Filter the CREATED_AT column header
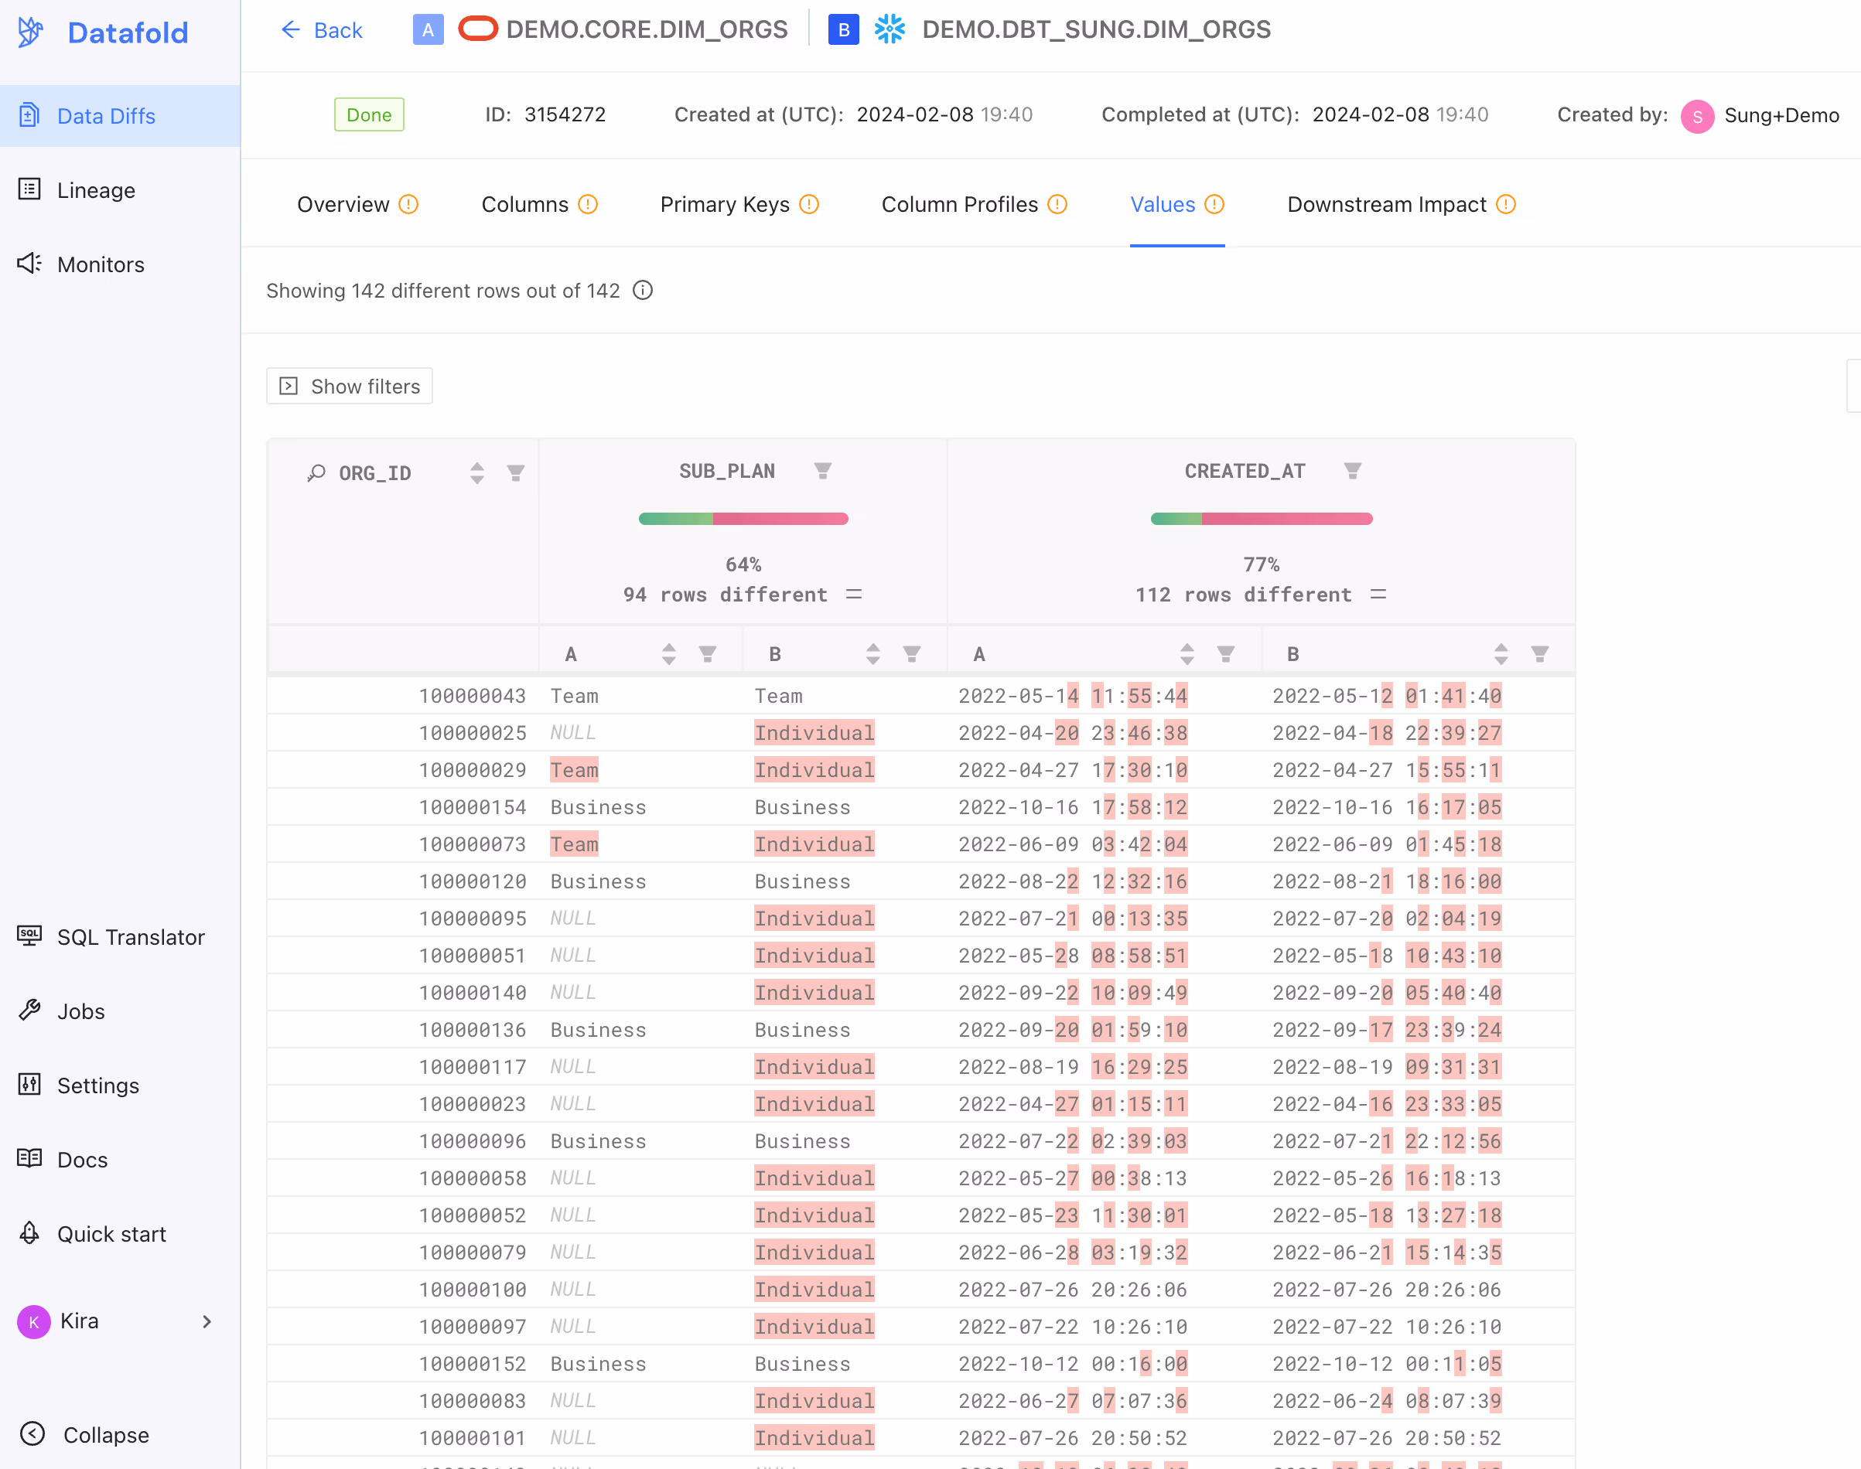This screenshot has height=1469, width=1861. click(1353, 470)
